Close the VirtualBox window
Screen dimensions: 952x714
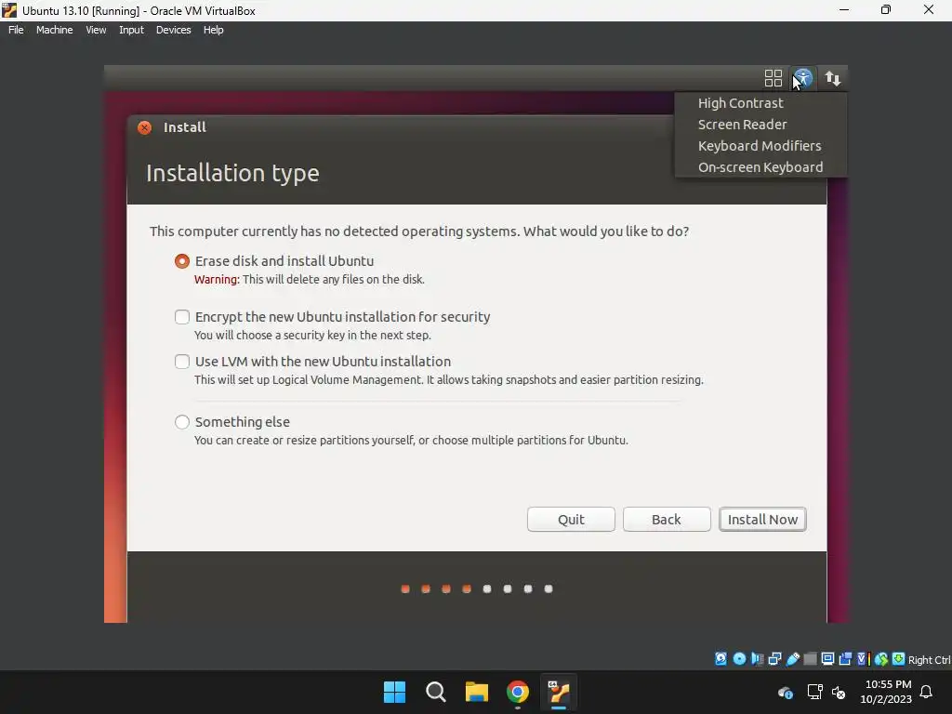coord(929,10)
